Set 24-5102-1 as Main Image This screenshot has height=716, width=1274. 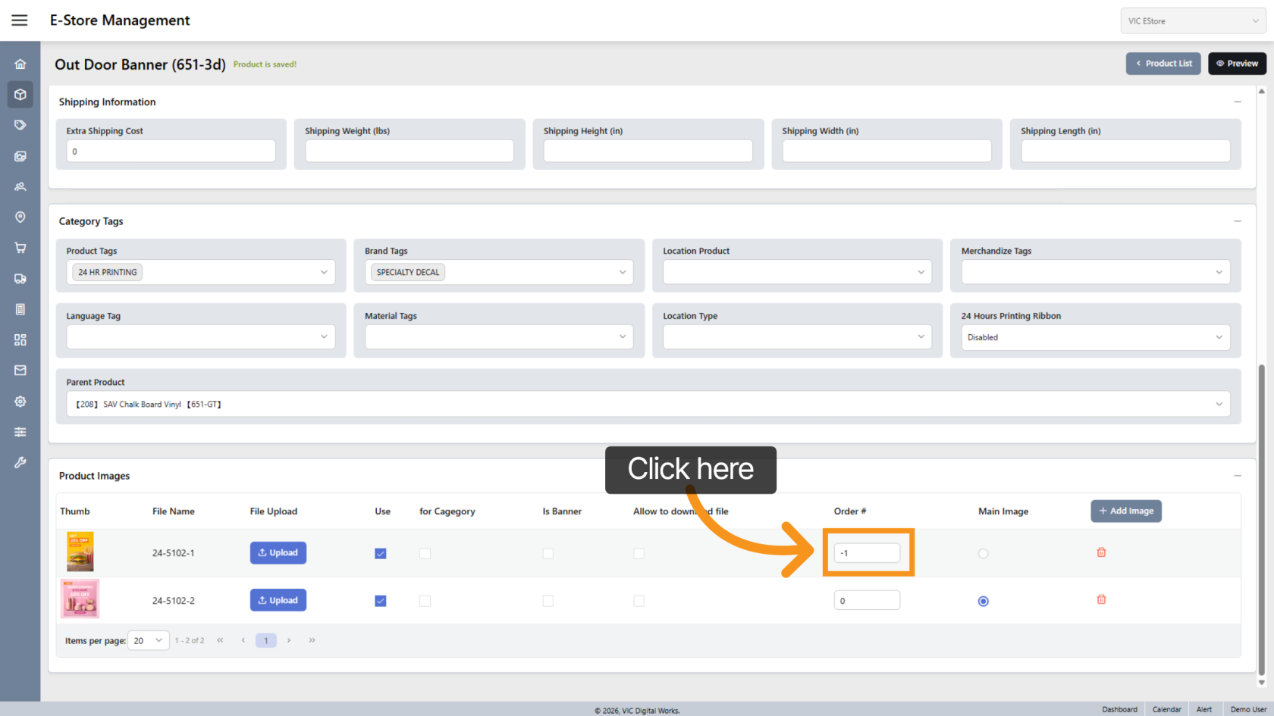click(983, 554)
